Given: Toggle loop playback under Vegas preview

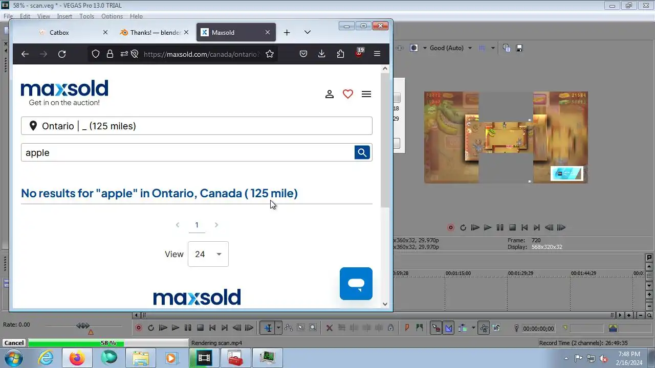Looking at the screenshot, I should click(x=463, y=228).
